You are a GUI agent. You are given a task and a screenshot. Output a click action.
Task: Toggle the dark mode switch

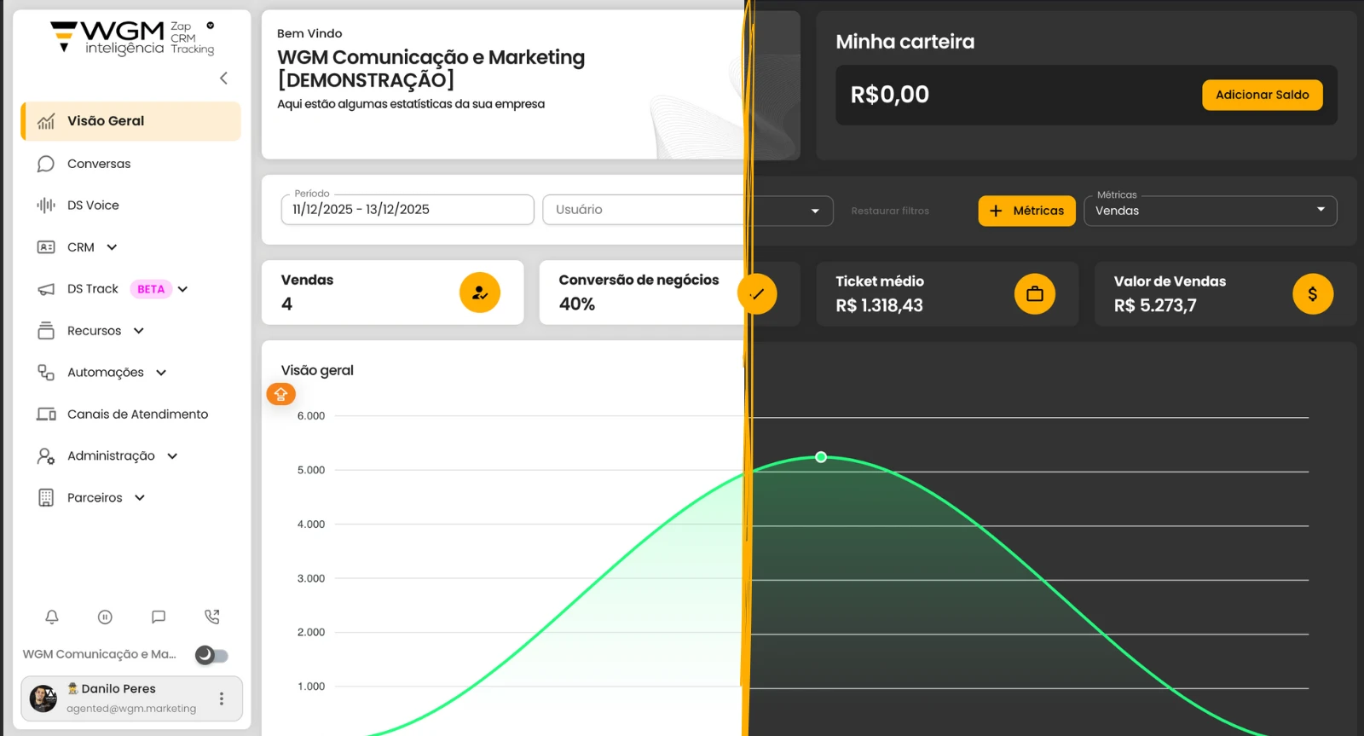pos(211,655)
